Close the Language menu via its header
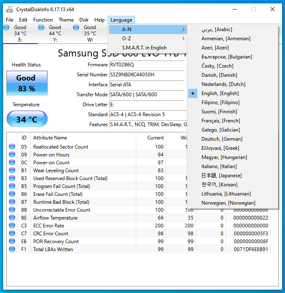The width and height of the screenshot is (285, 293). [x=121, y=20]
